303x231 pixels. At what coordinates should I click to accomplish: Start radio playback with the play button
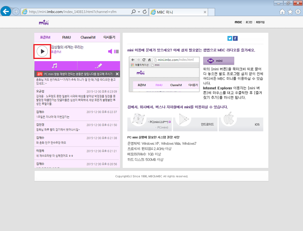click(x=42, y=51)
